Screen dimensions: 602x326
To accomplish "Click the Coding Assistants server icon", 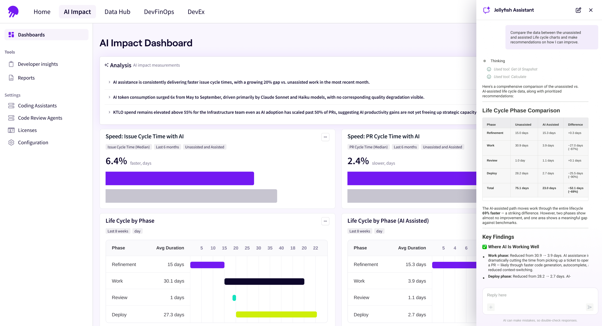I will pos(11,106).
